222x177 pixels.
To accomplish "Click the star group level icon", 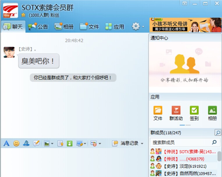I will (23, 15).
